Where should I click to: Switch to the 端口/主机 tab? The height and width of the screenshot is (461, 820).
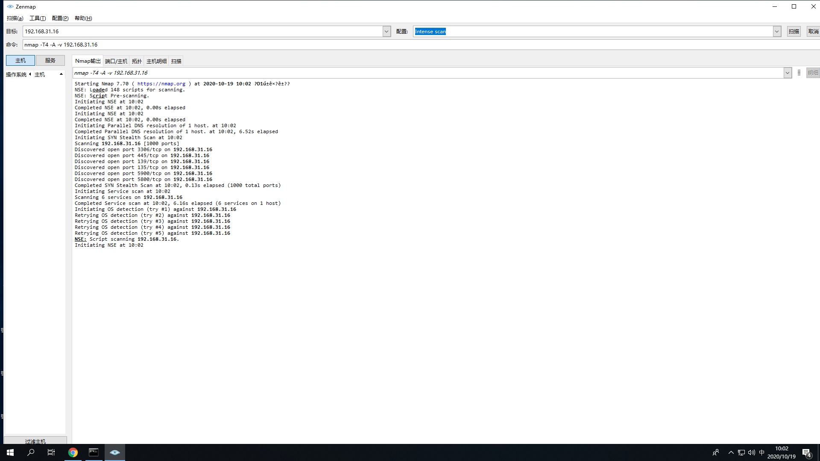click(x=116, y=61)
